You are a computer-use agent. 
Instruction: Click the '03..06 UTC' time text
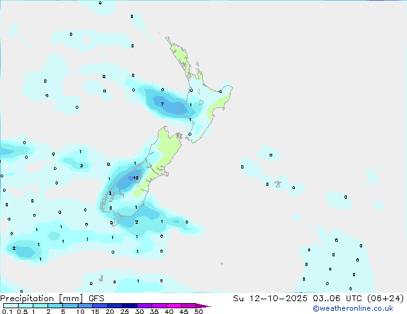tap(338, 299)
